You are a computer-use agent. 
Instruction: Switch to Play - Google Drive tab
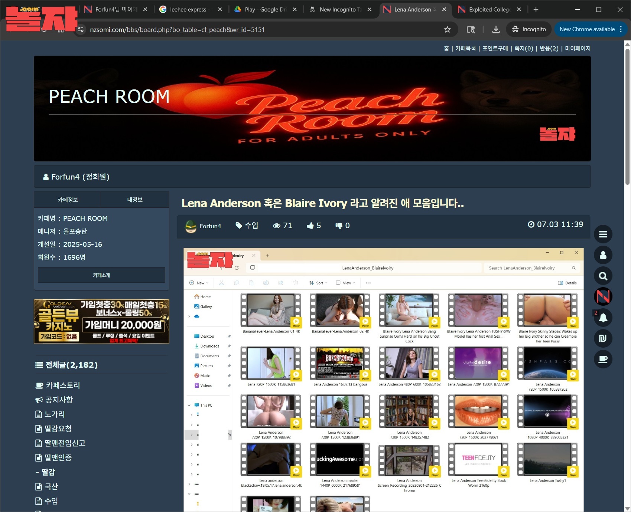pyautogui.click(x=265, y=9)
